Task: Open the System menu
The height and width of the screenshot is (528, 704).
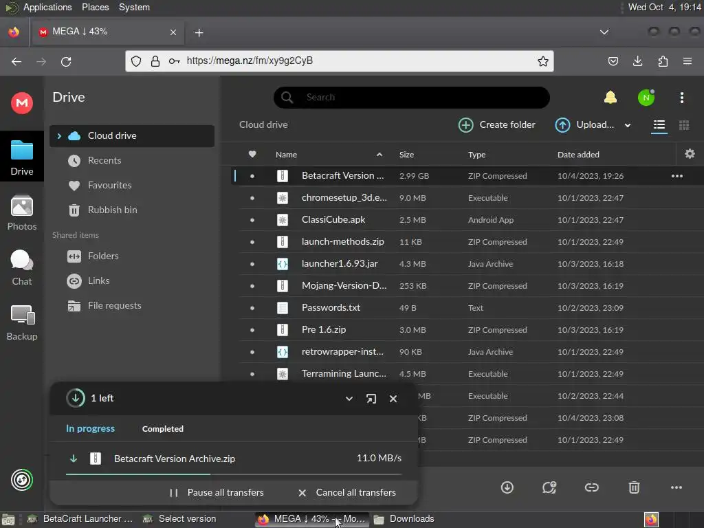Action: [134, 7]
